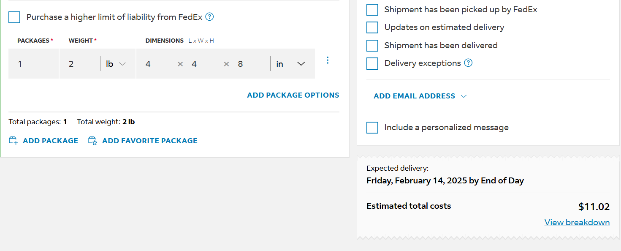Open the three-dot package row options menu
The image size is (621, 251).
click(328, 60)
